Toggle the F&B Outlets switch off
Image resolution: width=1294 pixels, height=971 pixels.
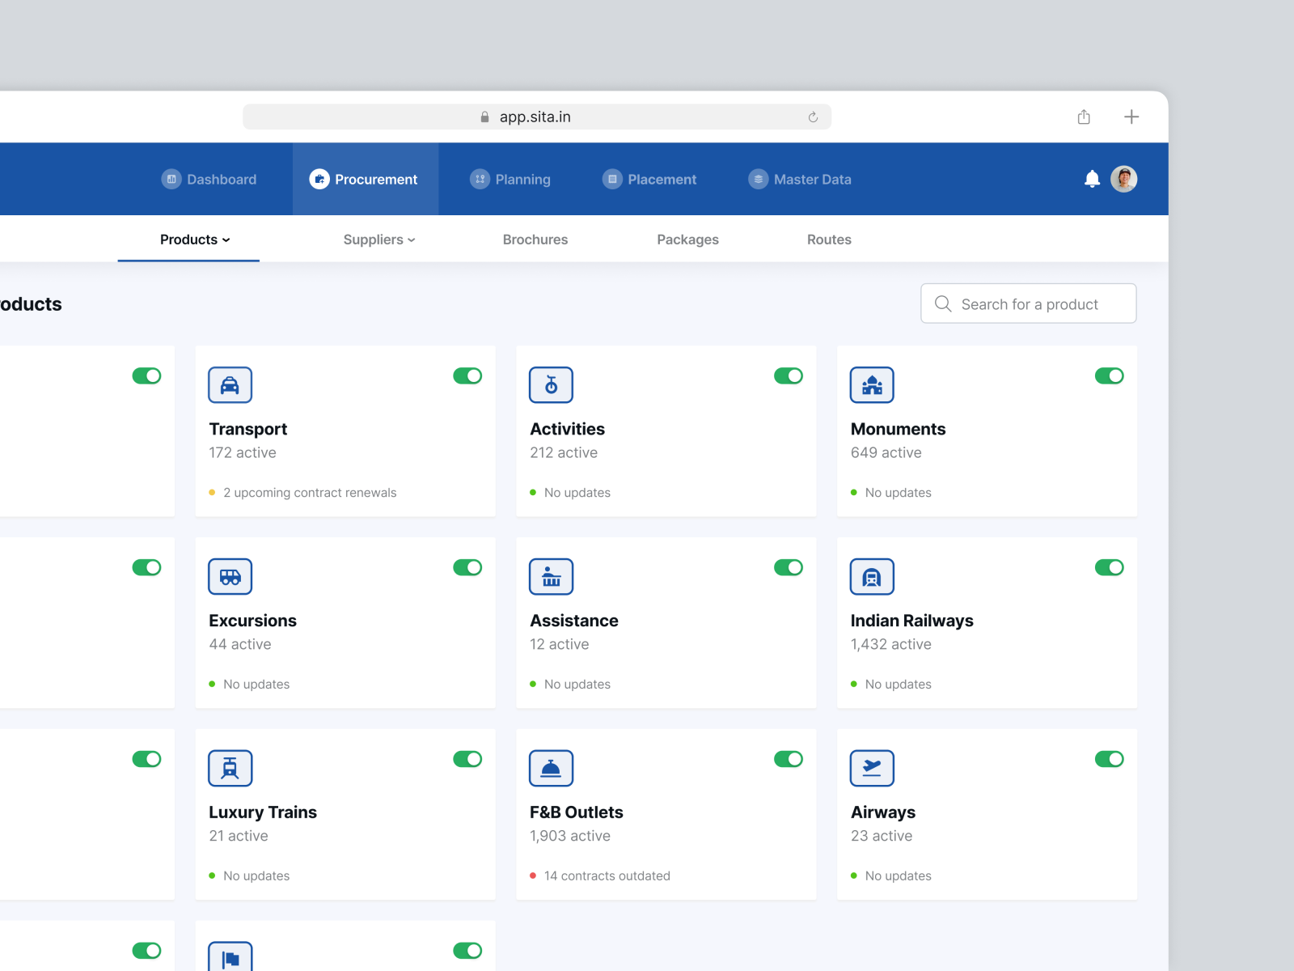tap(788, 759)
